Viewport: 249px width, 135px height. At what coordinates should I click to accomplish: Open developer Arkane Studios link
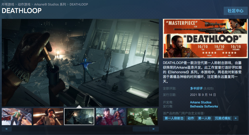click(x=200, y=102)
